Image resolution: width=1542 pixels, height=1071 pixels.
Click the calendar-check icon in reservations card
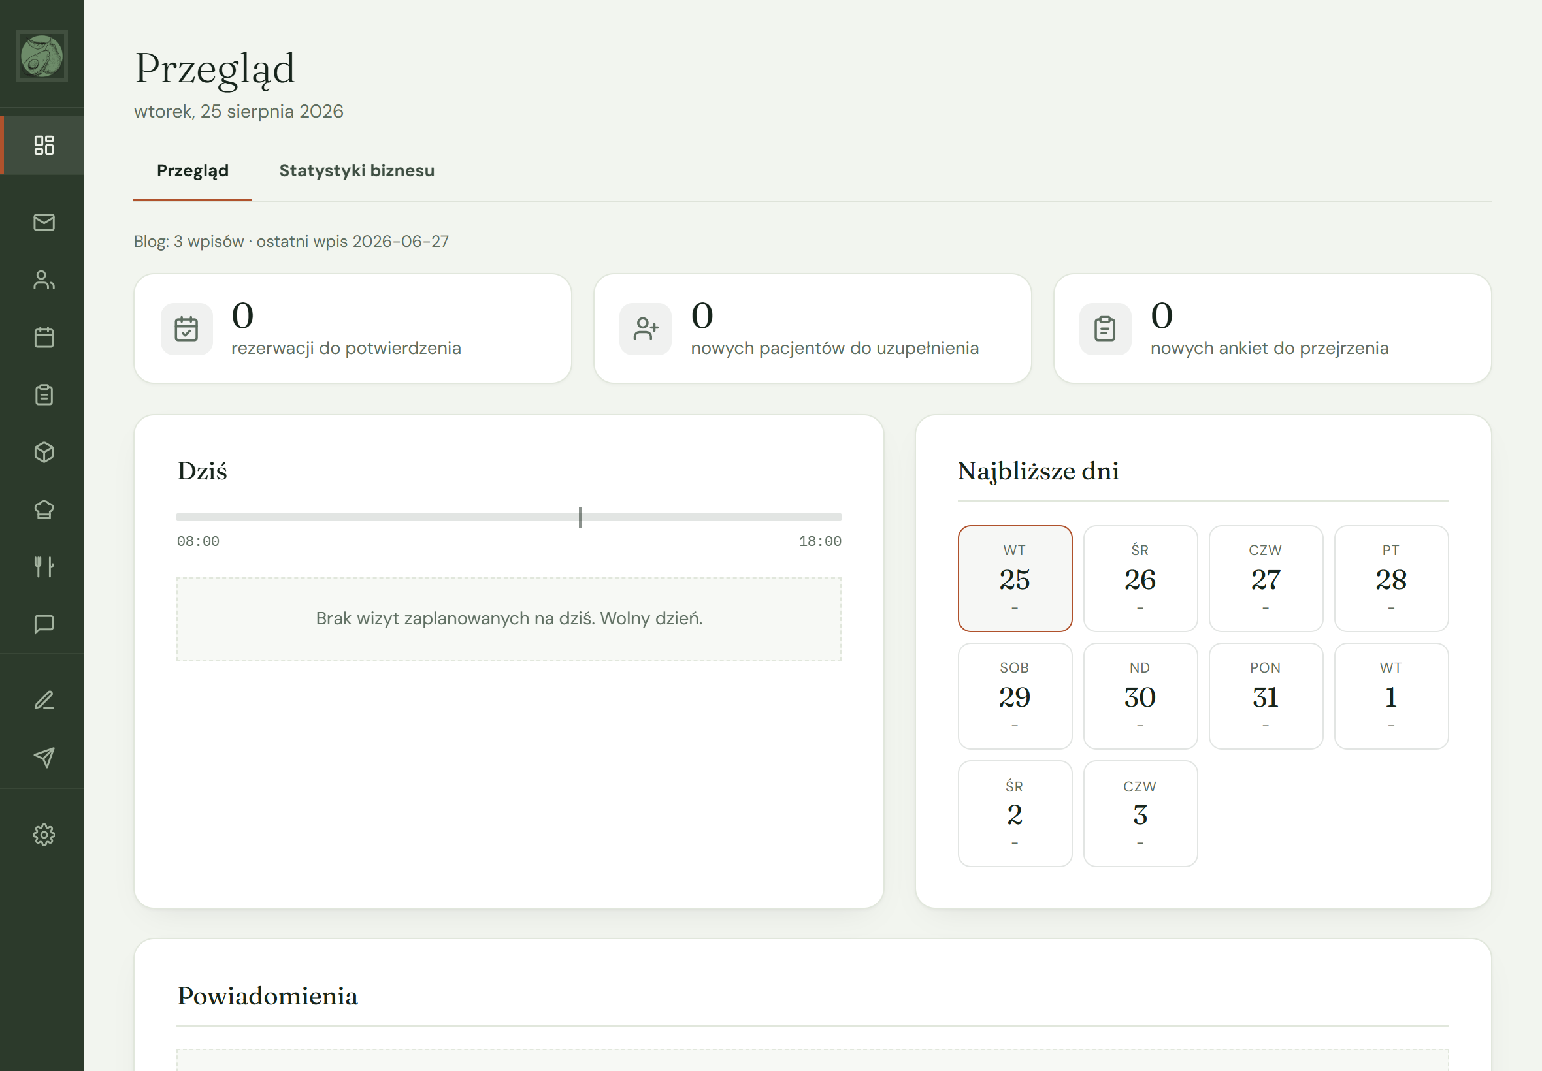click(x=187, y=329)
